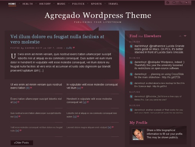Open the Politics category
Viewport: 195px width, 147px height.
tap(78, 4)
